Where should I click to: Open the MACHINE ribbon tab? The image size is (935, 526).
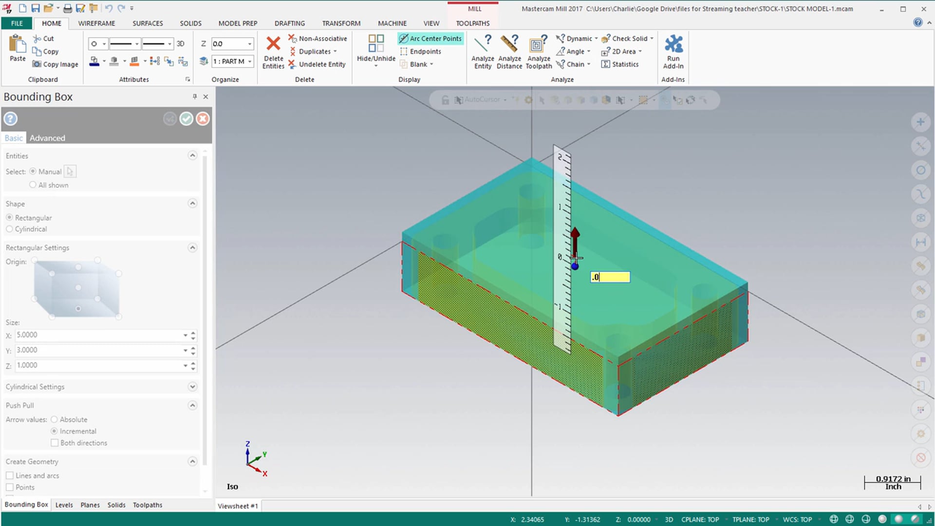click(393, 23)
